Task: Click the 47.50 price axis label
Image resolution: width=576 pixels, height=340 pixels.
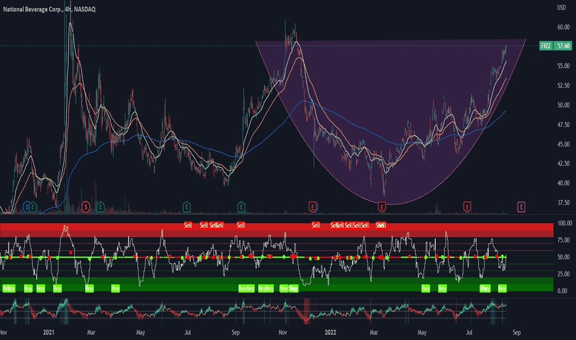Action: click(x=563, y=125)
